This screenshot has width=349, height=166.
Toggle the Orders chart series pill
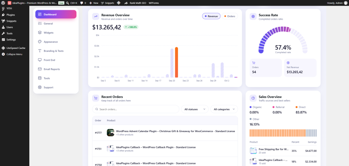click(230, 16)
